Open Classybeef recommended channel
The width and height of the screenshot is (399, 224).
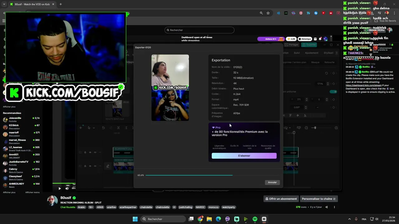tap(21, 178)
